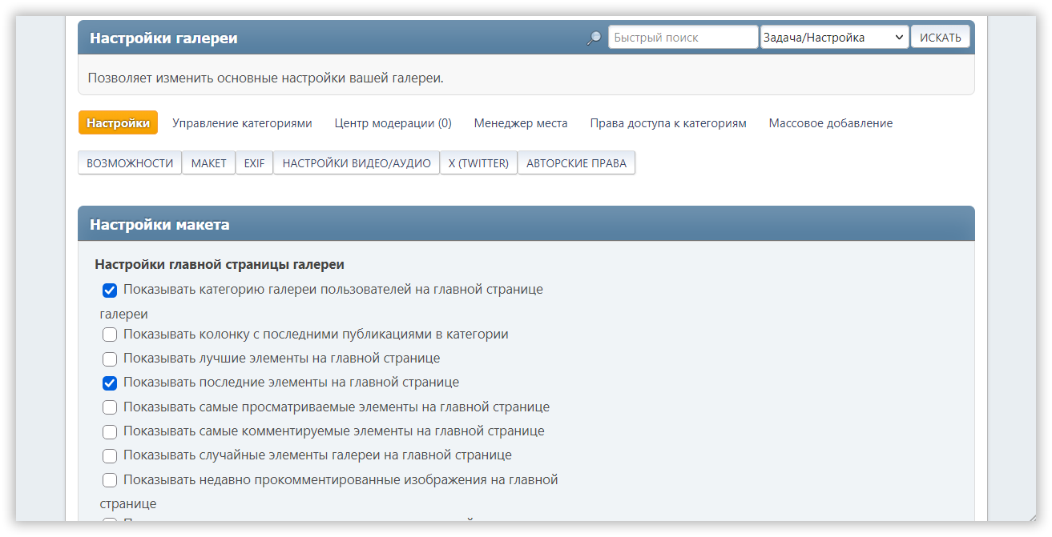Open НАСТРОЙКИ ВИДЕО/АУДИО section

pyautogui.click(x=357, y=163)
